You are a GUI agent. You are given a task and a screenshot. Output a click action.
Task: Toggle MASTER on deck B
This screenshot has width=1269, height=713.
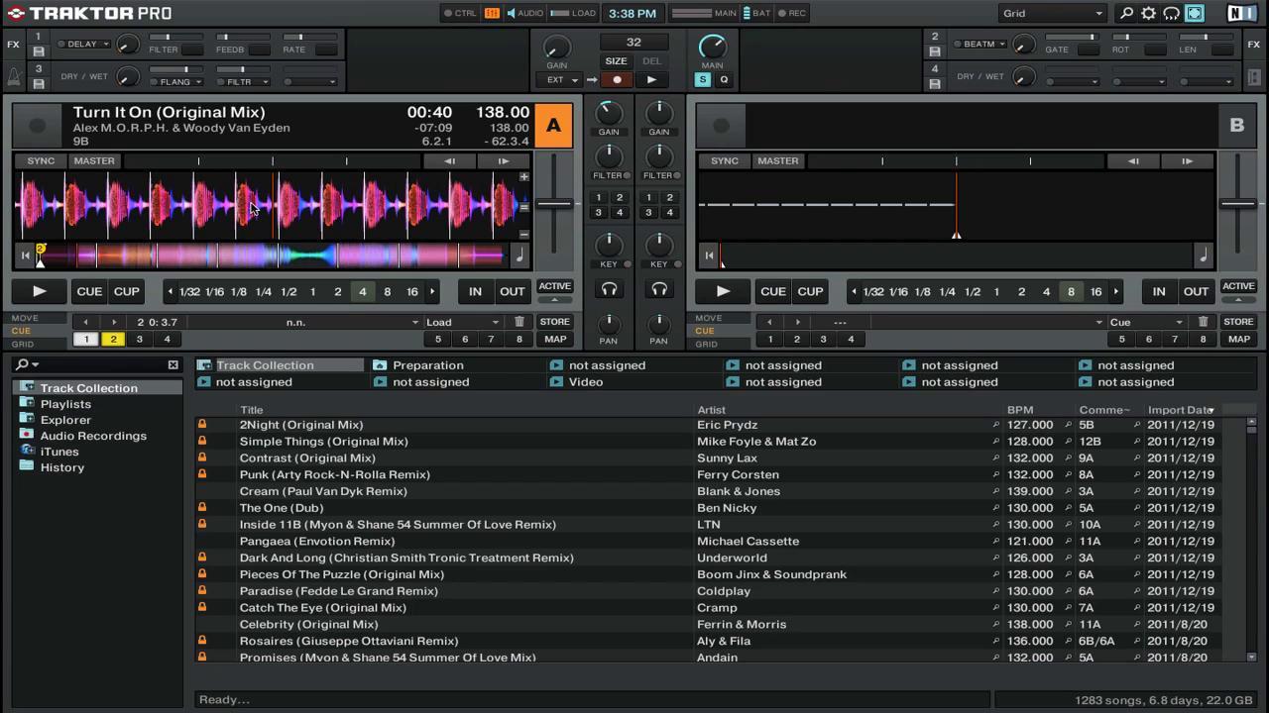[x=778, y=160]
